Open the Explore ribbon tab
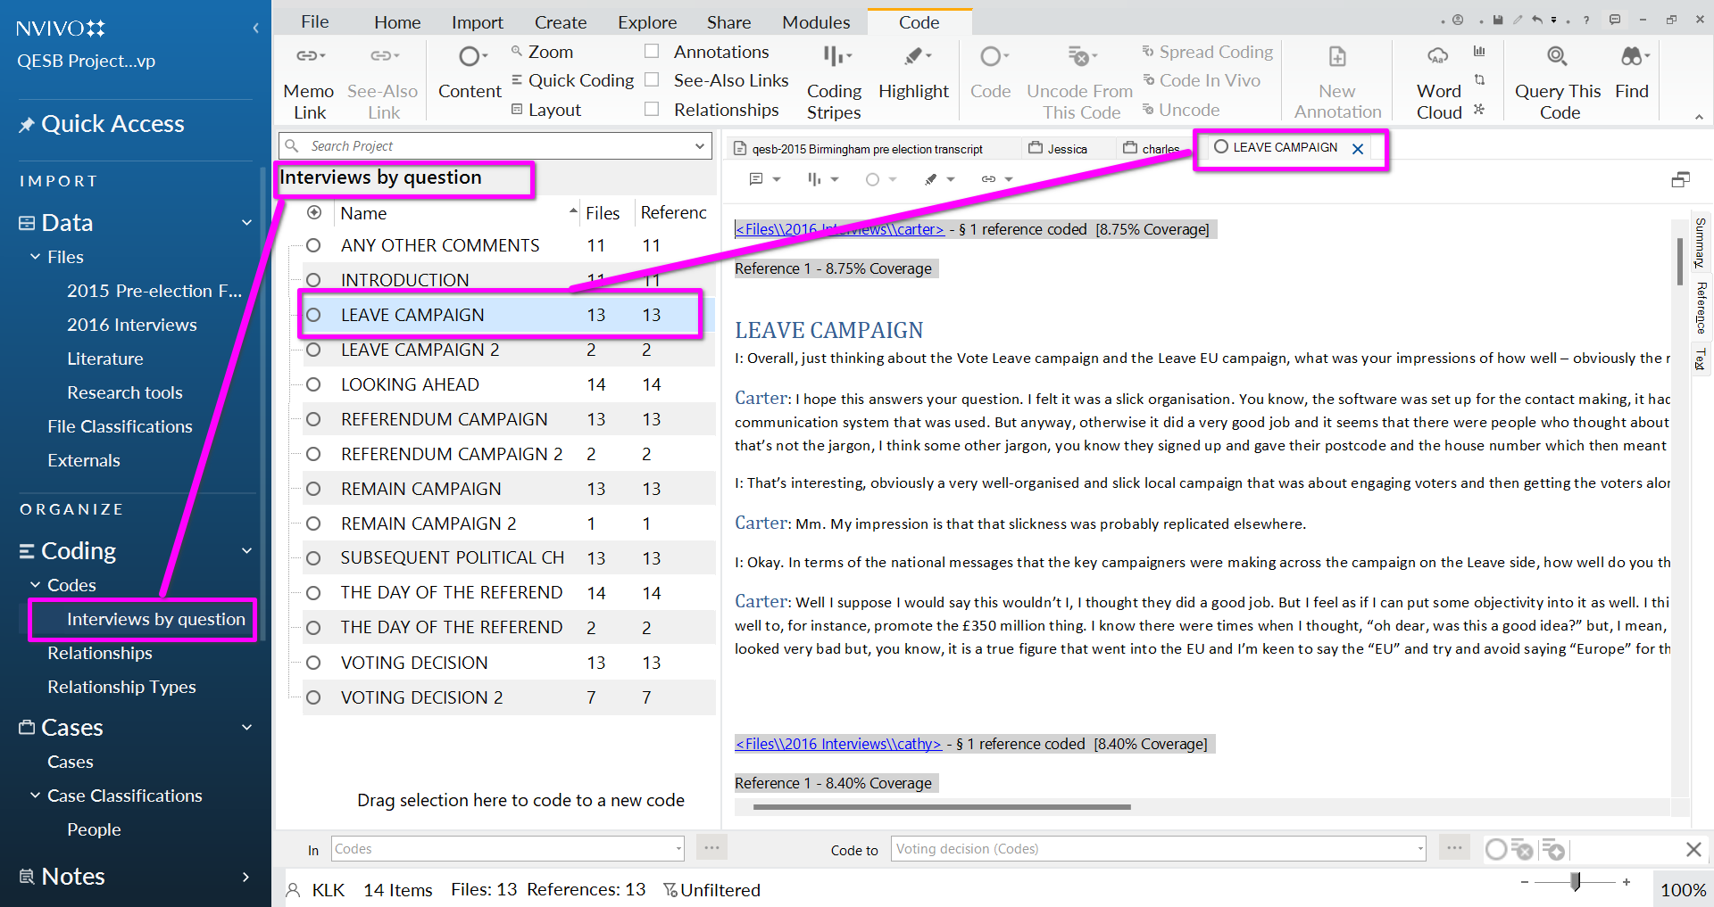 pyautogui.click(x=646, y=22)
